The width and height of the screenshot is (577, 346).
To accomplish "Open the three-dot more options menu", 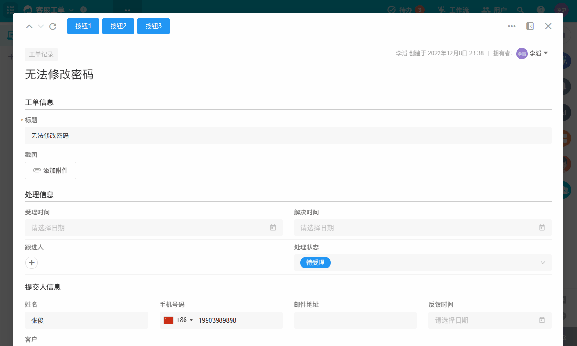I will click(x=512, y=26).
